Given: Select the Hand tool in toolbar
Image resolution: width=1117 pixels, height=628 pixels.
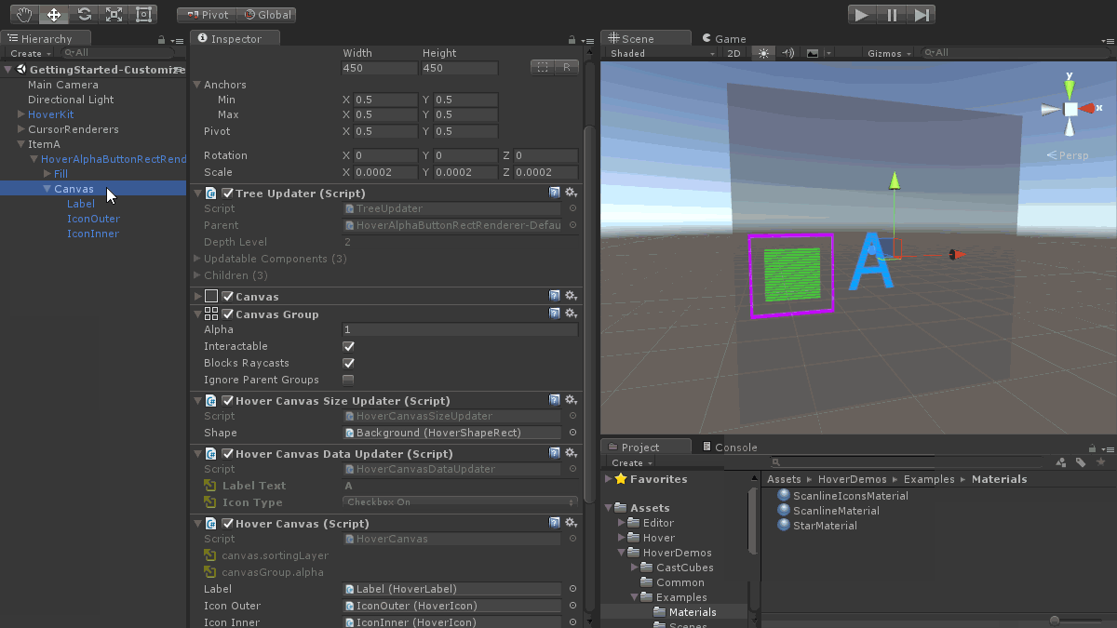Looking at the screenshot, I should pos(24,14).
